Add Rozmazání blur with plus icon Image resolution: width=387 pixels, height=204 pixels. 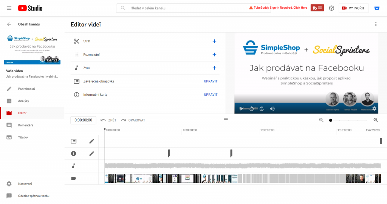(x=214, y=55)
